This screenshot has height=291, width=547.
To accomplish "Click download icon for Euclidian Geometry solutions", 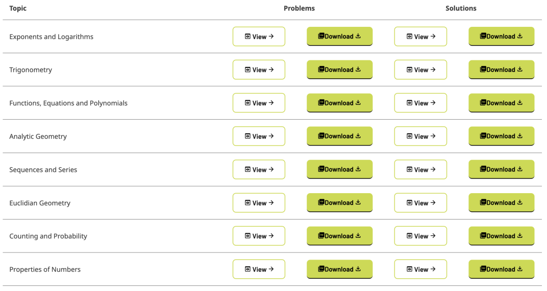I will tap(520, 202).
